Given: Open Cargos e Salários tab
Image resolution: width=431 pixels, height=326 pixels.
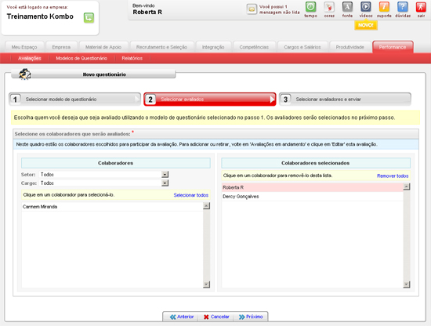Looking at the screenshot, I should click(302, 47).
